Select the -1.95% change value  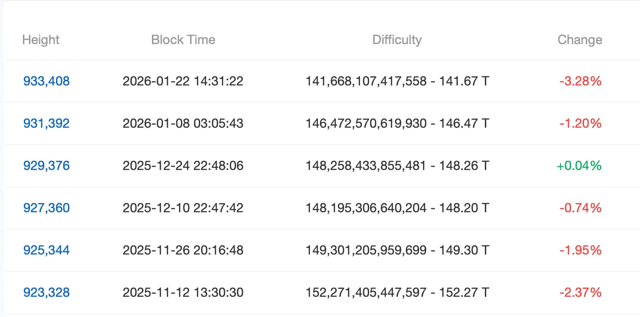[x=580, y=250]
